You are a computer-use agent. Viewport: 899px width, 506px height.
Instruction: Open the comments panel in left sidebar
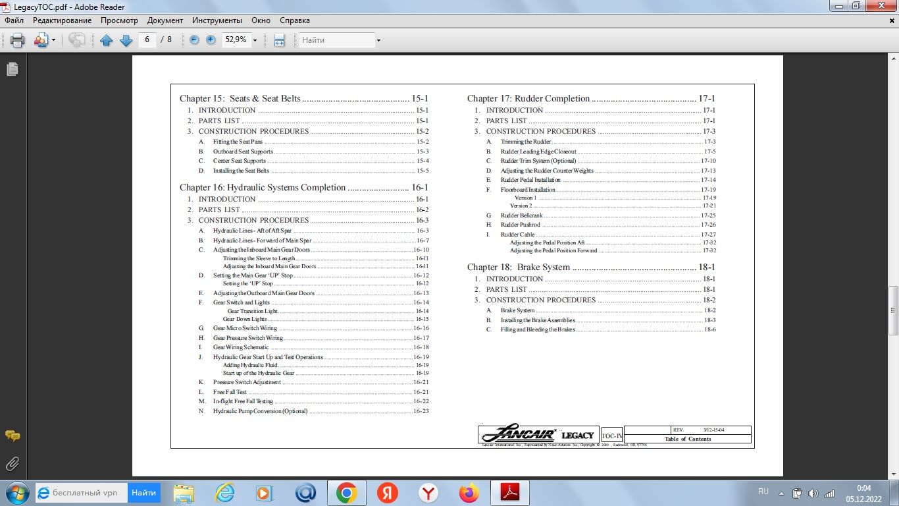[x=12, y=436]
